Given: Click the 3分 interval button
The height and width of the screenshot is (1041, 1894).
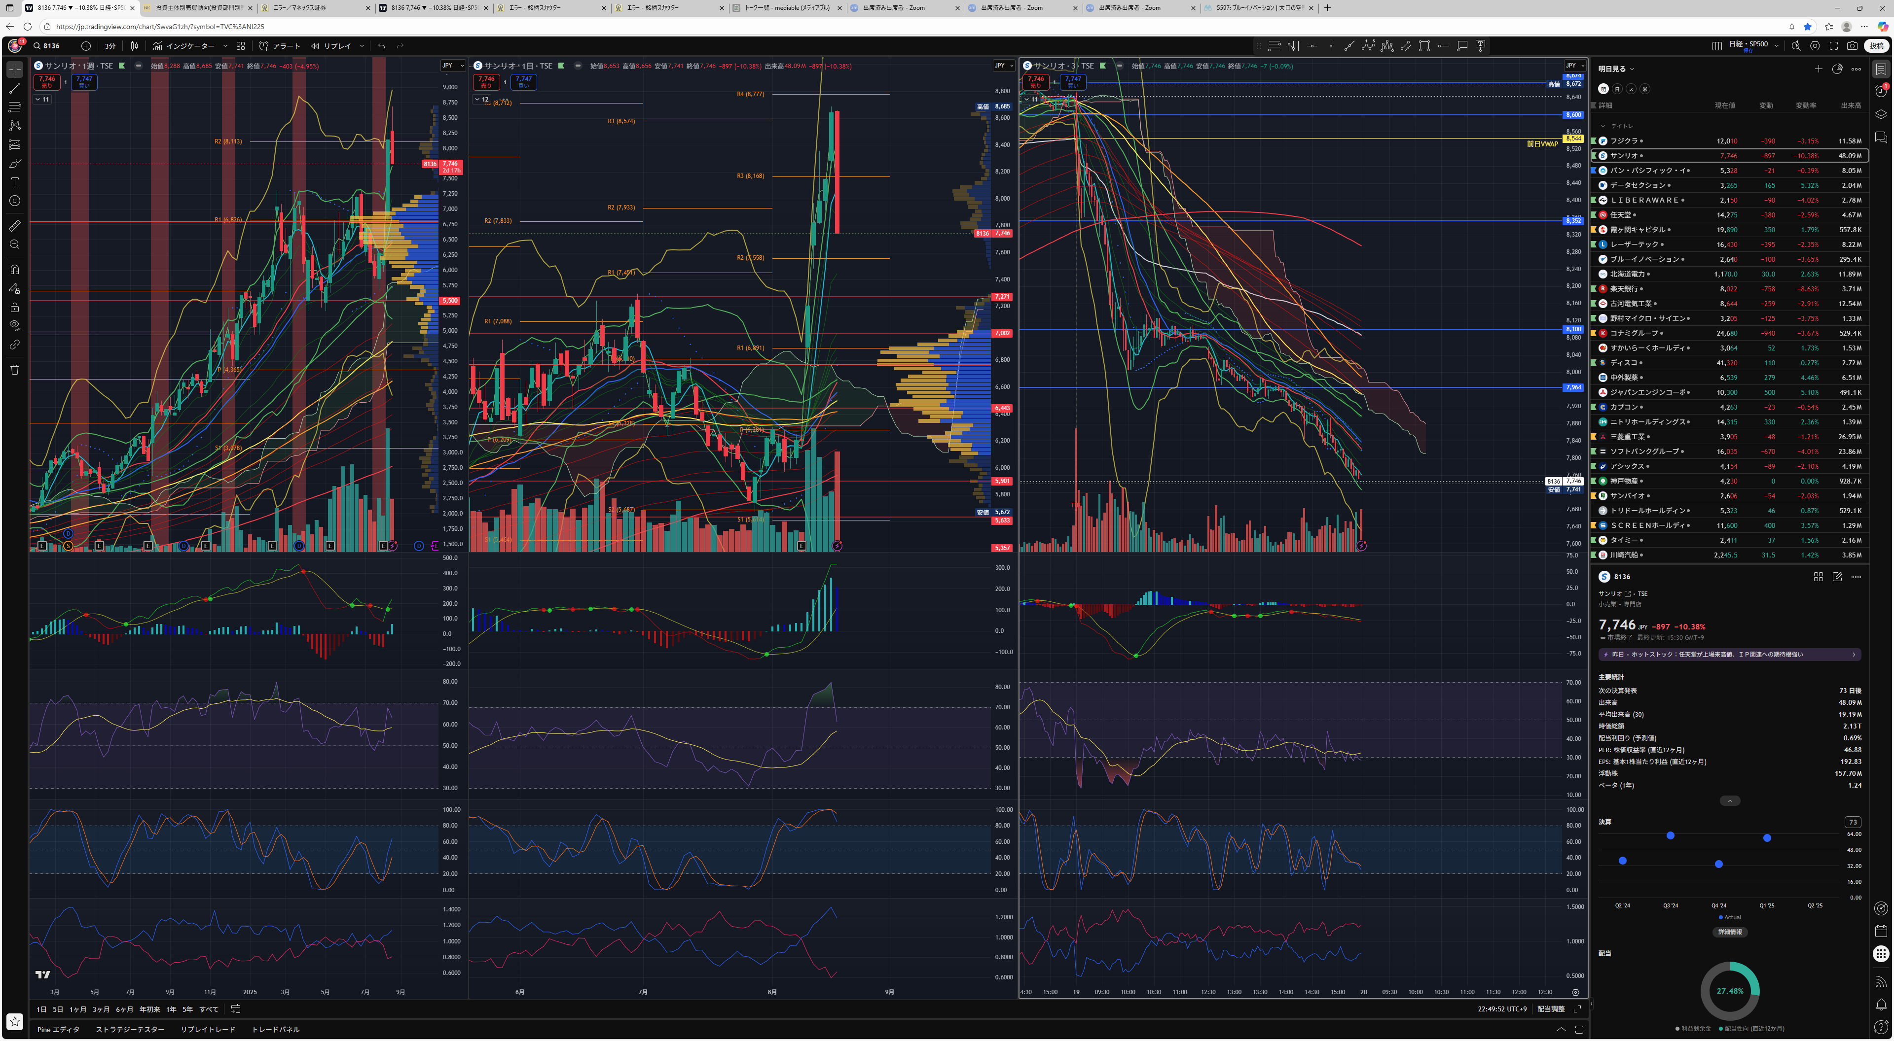Looking at the screenshot, I should (x=110, y=45).
